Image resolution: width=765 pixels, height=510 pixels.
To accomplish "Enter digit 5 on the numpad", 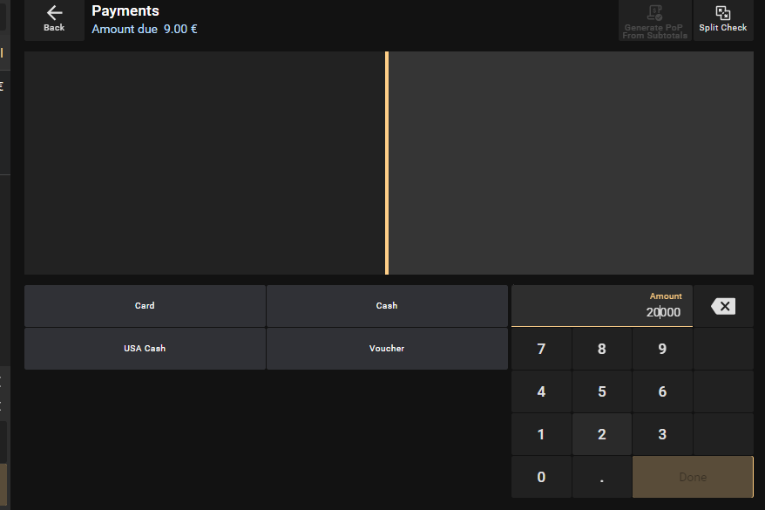I will point(601,391).
